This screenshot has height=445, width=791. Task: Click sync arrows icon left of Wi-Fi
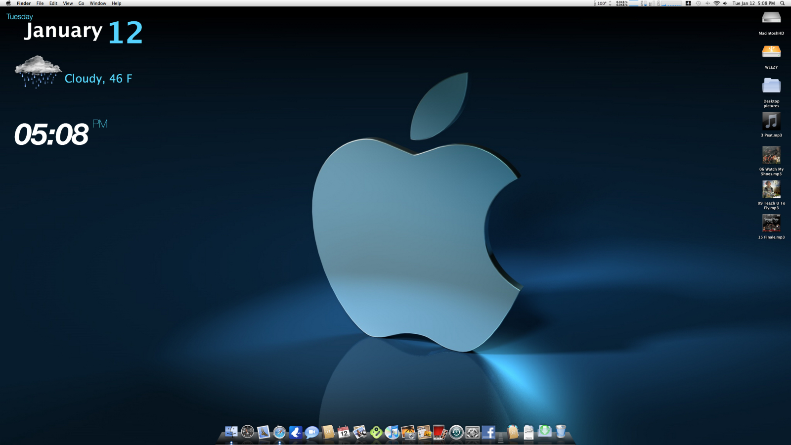[x=707, y=3]
